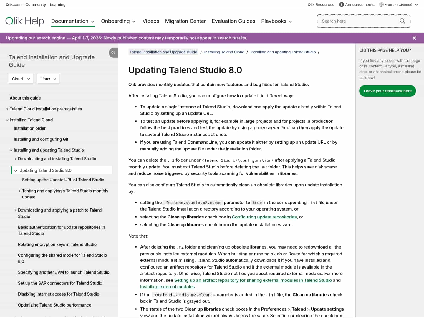
Task: Dismiss the search engine upgrade banner
Action: click(x=414, y=38)
